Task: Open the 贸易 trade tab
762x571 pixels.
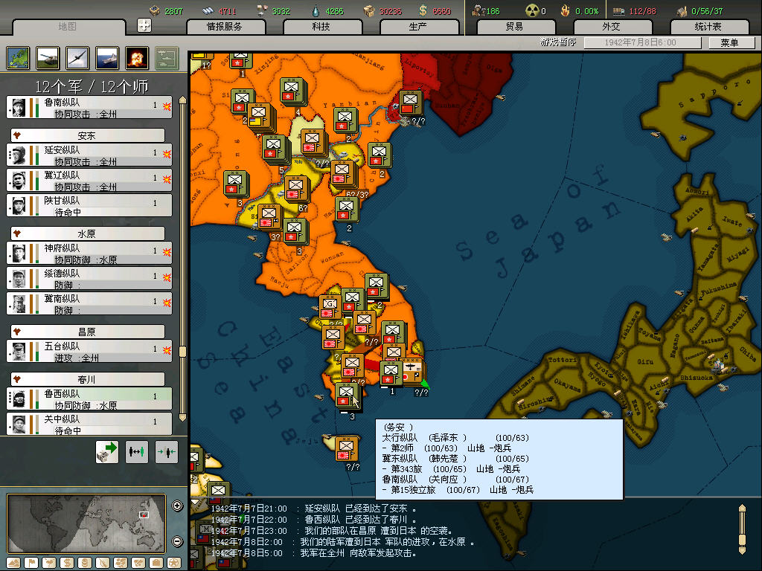Action: [x=515, y=27]
